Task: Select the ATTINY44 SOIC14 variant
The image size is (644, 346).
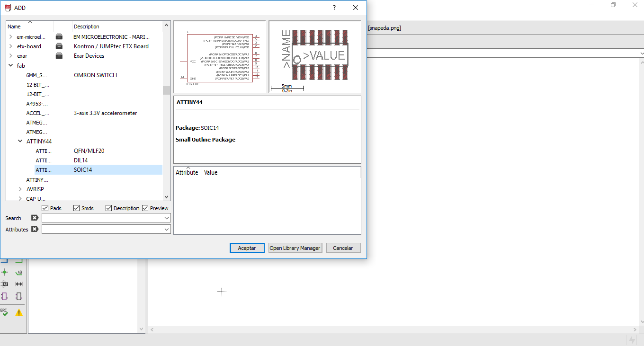Action: tap(99, 169)
